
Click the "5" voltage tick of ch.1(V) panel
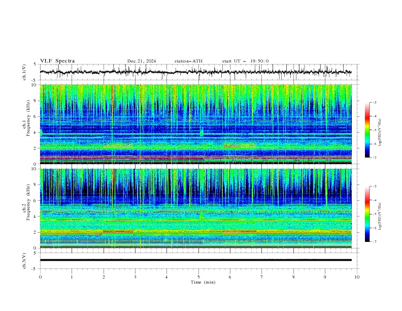pos(35,65)
